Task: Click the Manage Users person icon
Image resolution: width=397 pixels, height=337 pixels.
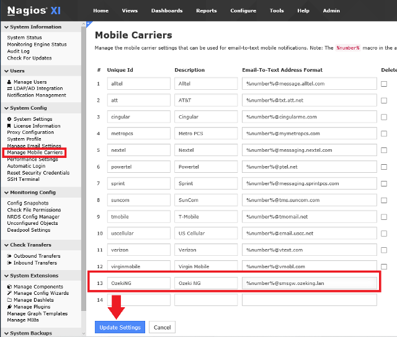Action: pos(9,82)
